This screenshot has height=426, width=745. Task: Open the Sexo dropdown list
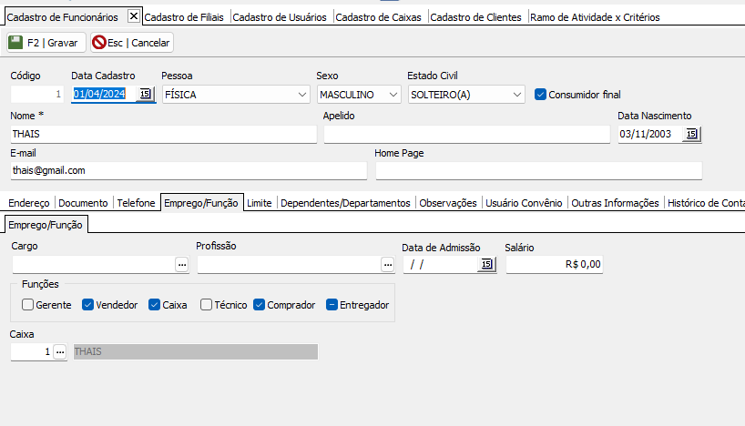393,94
